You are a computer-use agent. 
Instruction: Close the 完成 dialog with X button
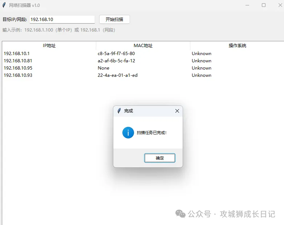pos(177,111)
